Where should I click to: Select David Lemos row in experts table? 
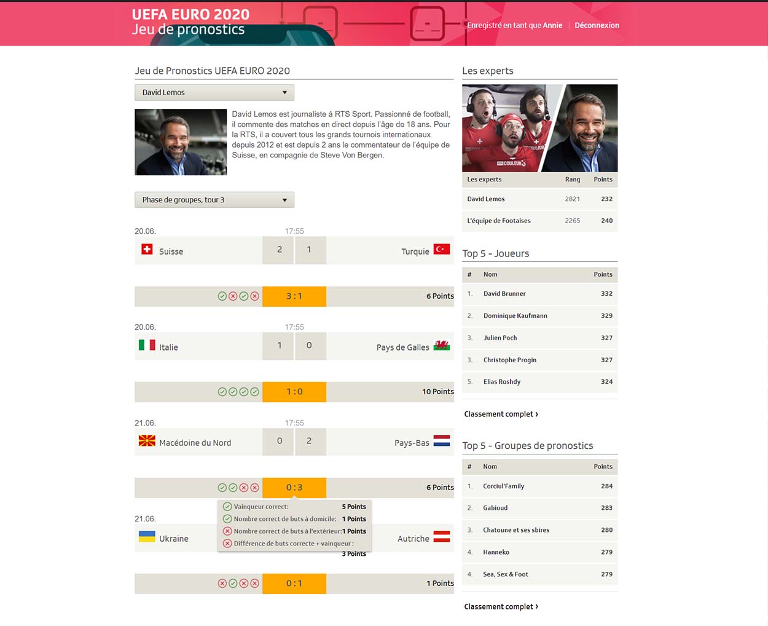pos(539,199)
